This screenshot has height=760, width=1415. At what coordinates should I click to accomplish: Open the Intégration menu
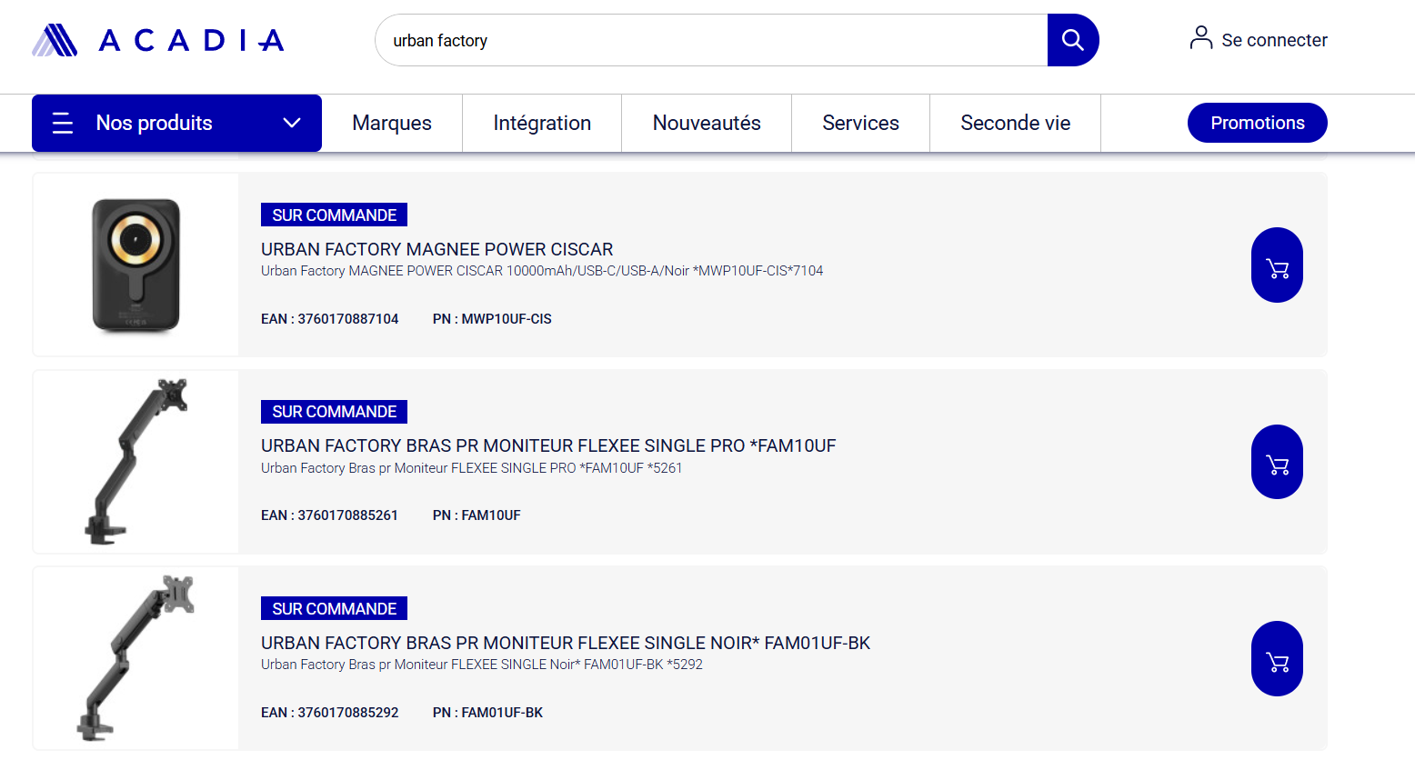click(x=542, y=123)
